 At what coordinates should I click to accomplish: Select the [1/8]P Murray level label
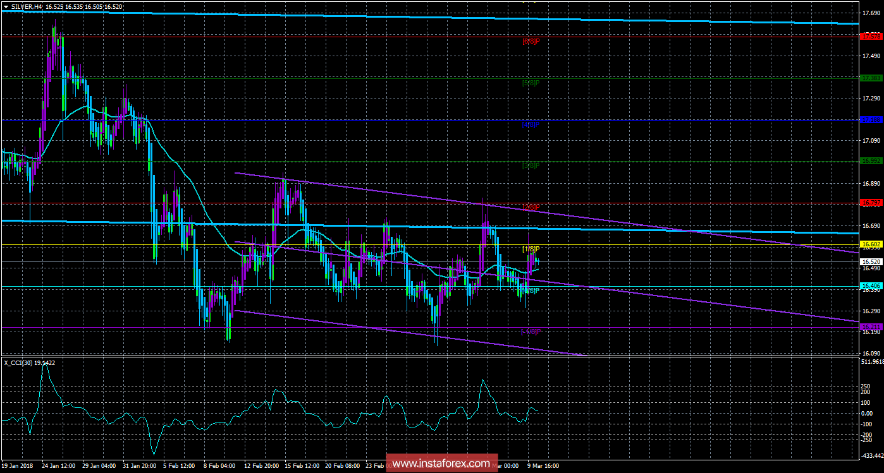click(x=531, y=249)
